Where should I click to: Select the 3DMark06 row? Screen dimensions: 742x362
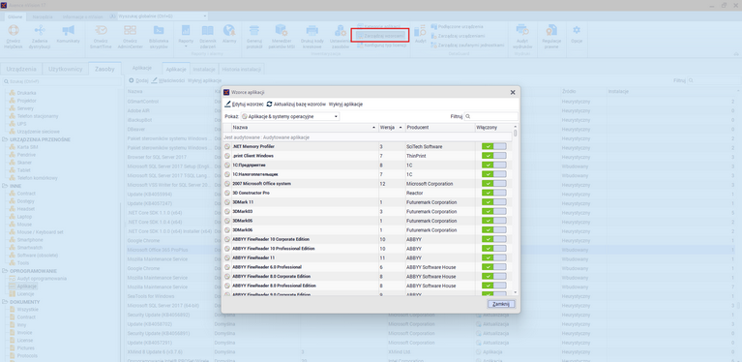[368, 230]
